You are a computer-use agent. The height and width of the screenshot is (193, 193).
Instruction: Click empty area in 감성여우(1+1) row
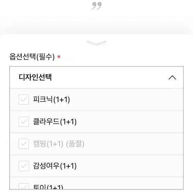point(129,166)
